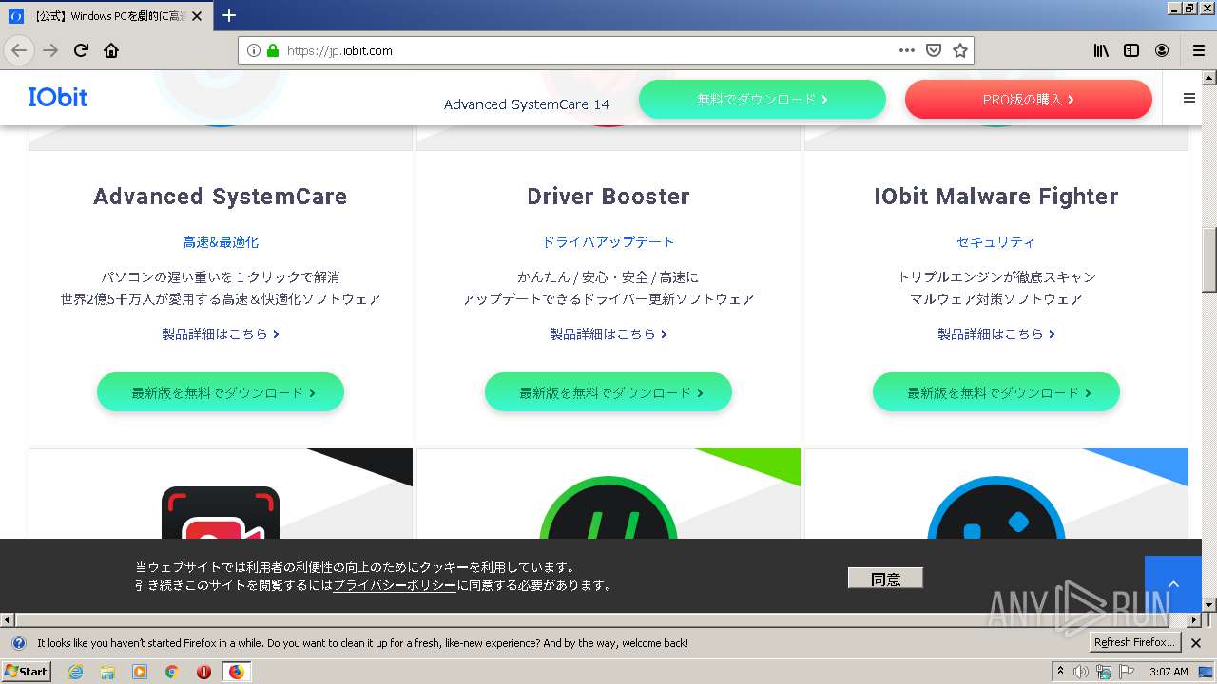
Task: Launch Chrome from taskbar
Action: (x=171, y=672)
